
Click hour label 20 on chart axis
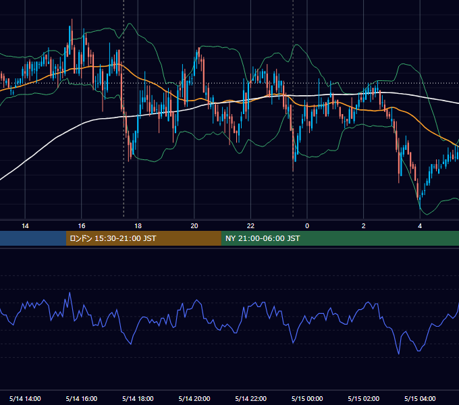194,226
